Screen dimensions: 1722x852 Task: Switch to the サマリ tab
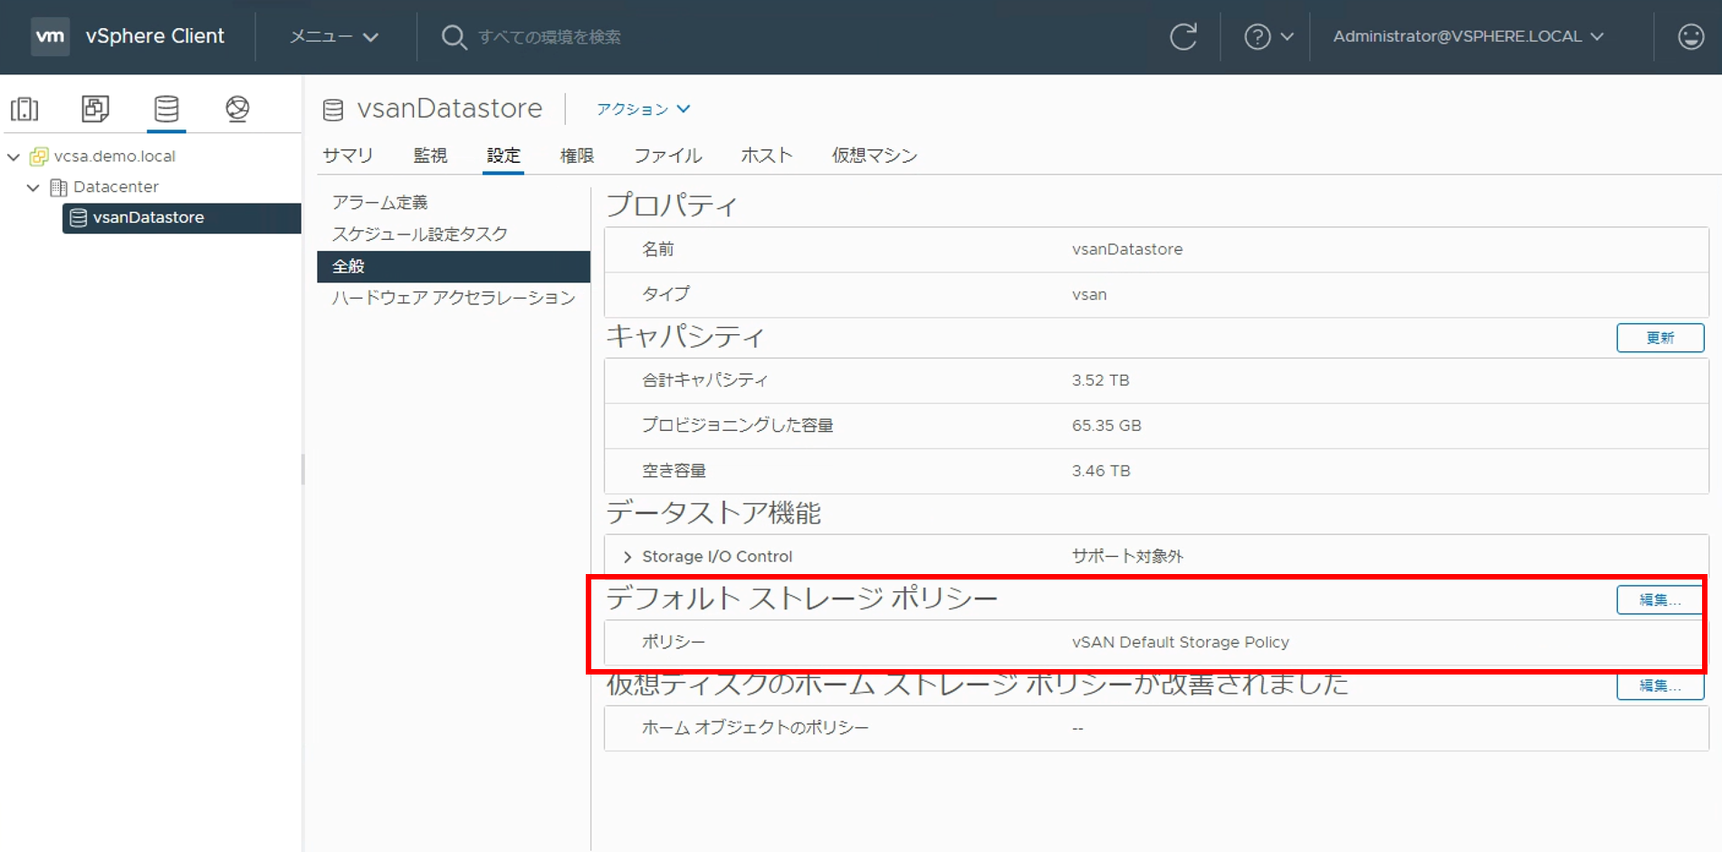click(348, 156)
